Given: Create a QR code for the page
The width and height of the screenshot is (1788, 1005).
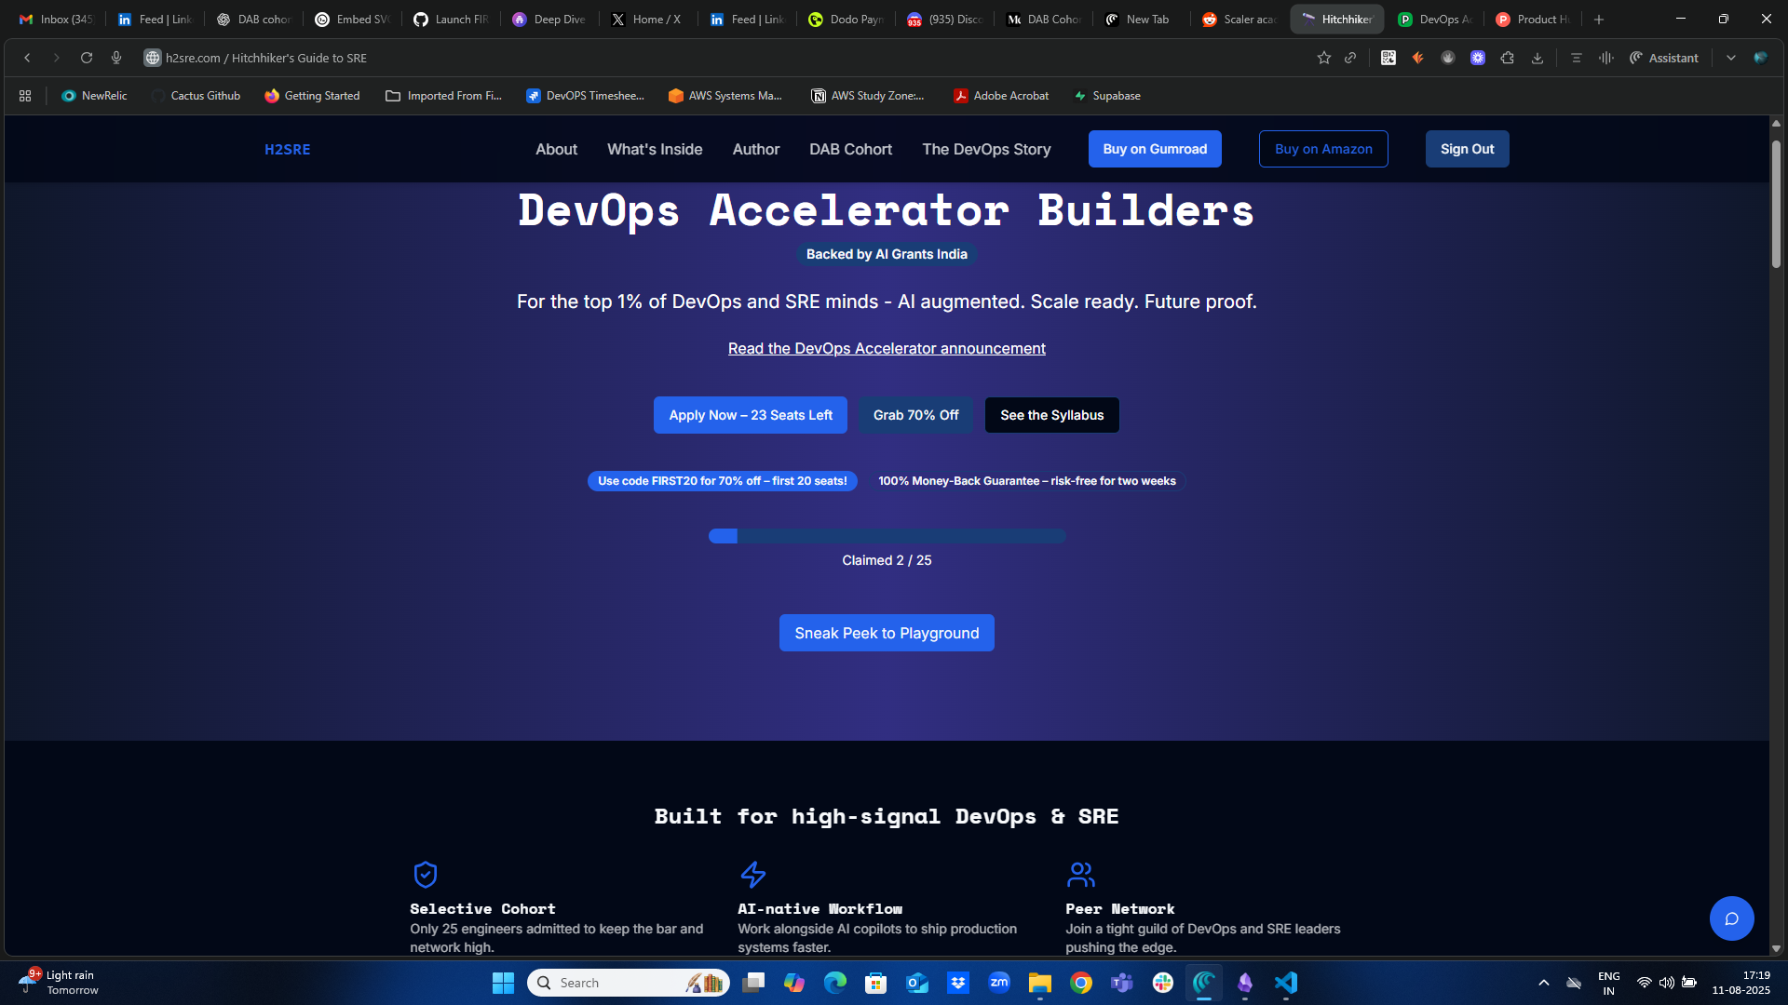Looking at the screenshot, I should 1388,58.
